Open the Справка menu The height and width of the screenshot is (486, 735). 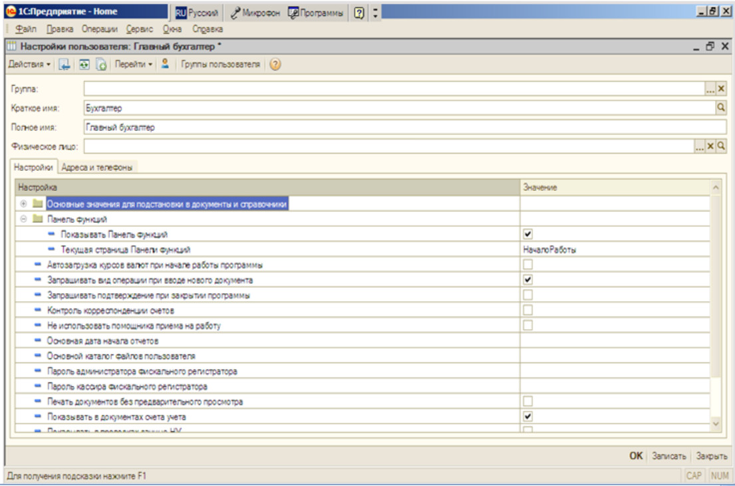(207, 29)
